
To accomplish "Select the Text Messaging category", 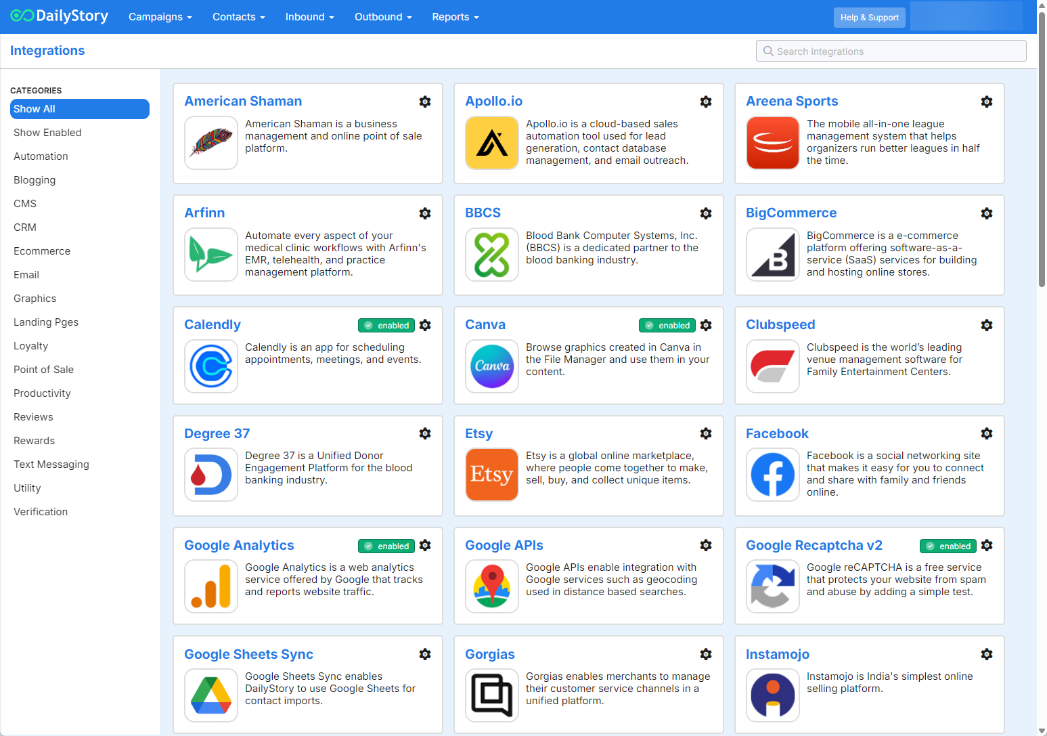I will (x=80, y=464).
